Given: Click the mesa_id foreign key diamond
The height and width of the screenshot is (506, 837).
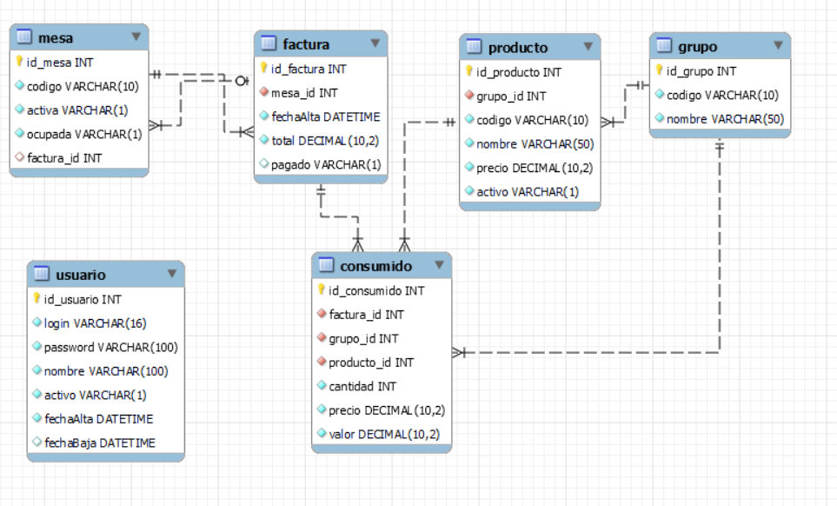Looking at the screenshot, I should pos(264,93).
